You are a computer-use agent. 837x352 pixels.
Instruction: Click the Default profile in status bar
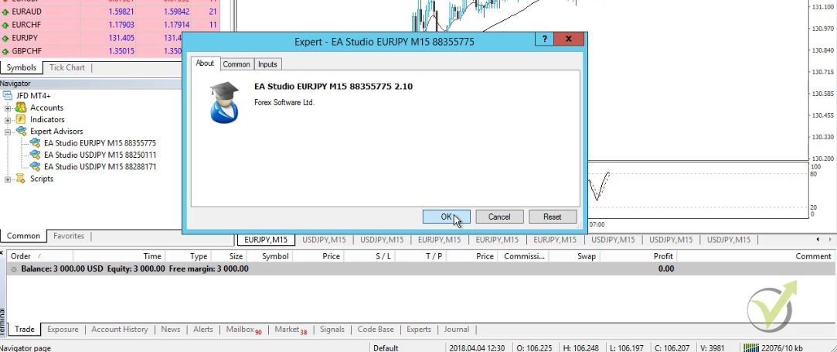(x=386, y=348)
